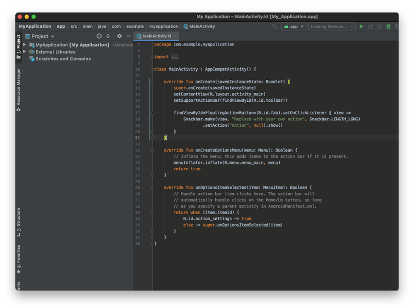Click the green Debug bug icon
Screen dimensions: 412x305
(x=388, y=27)
